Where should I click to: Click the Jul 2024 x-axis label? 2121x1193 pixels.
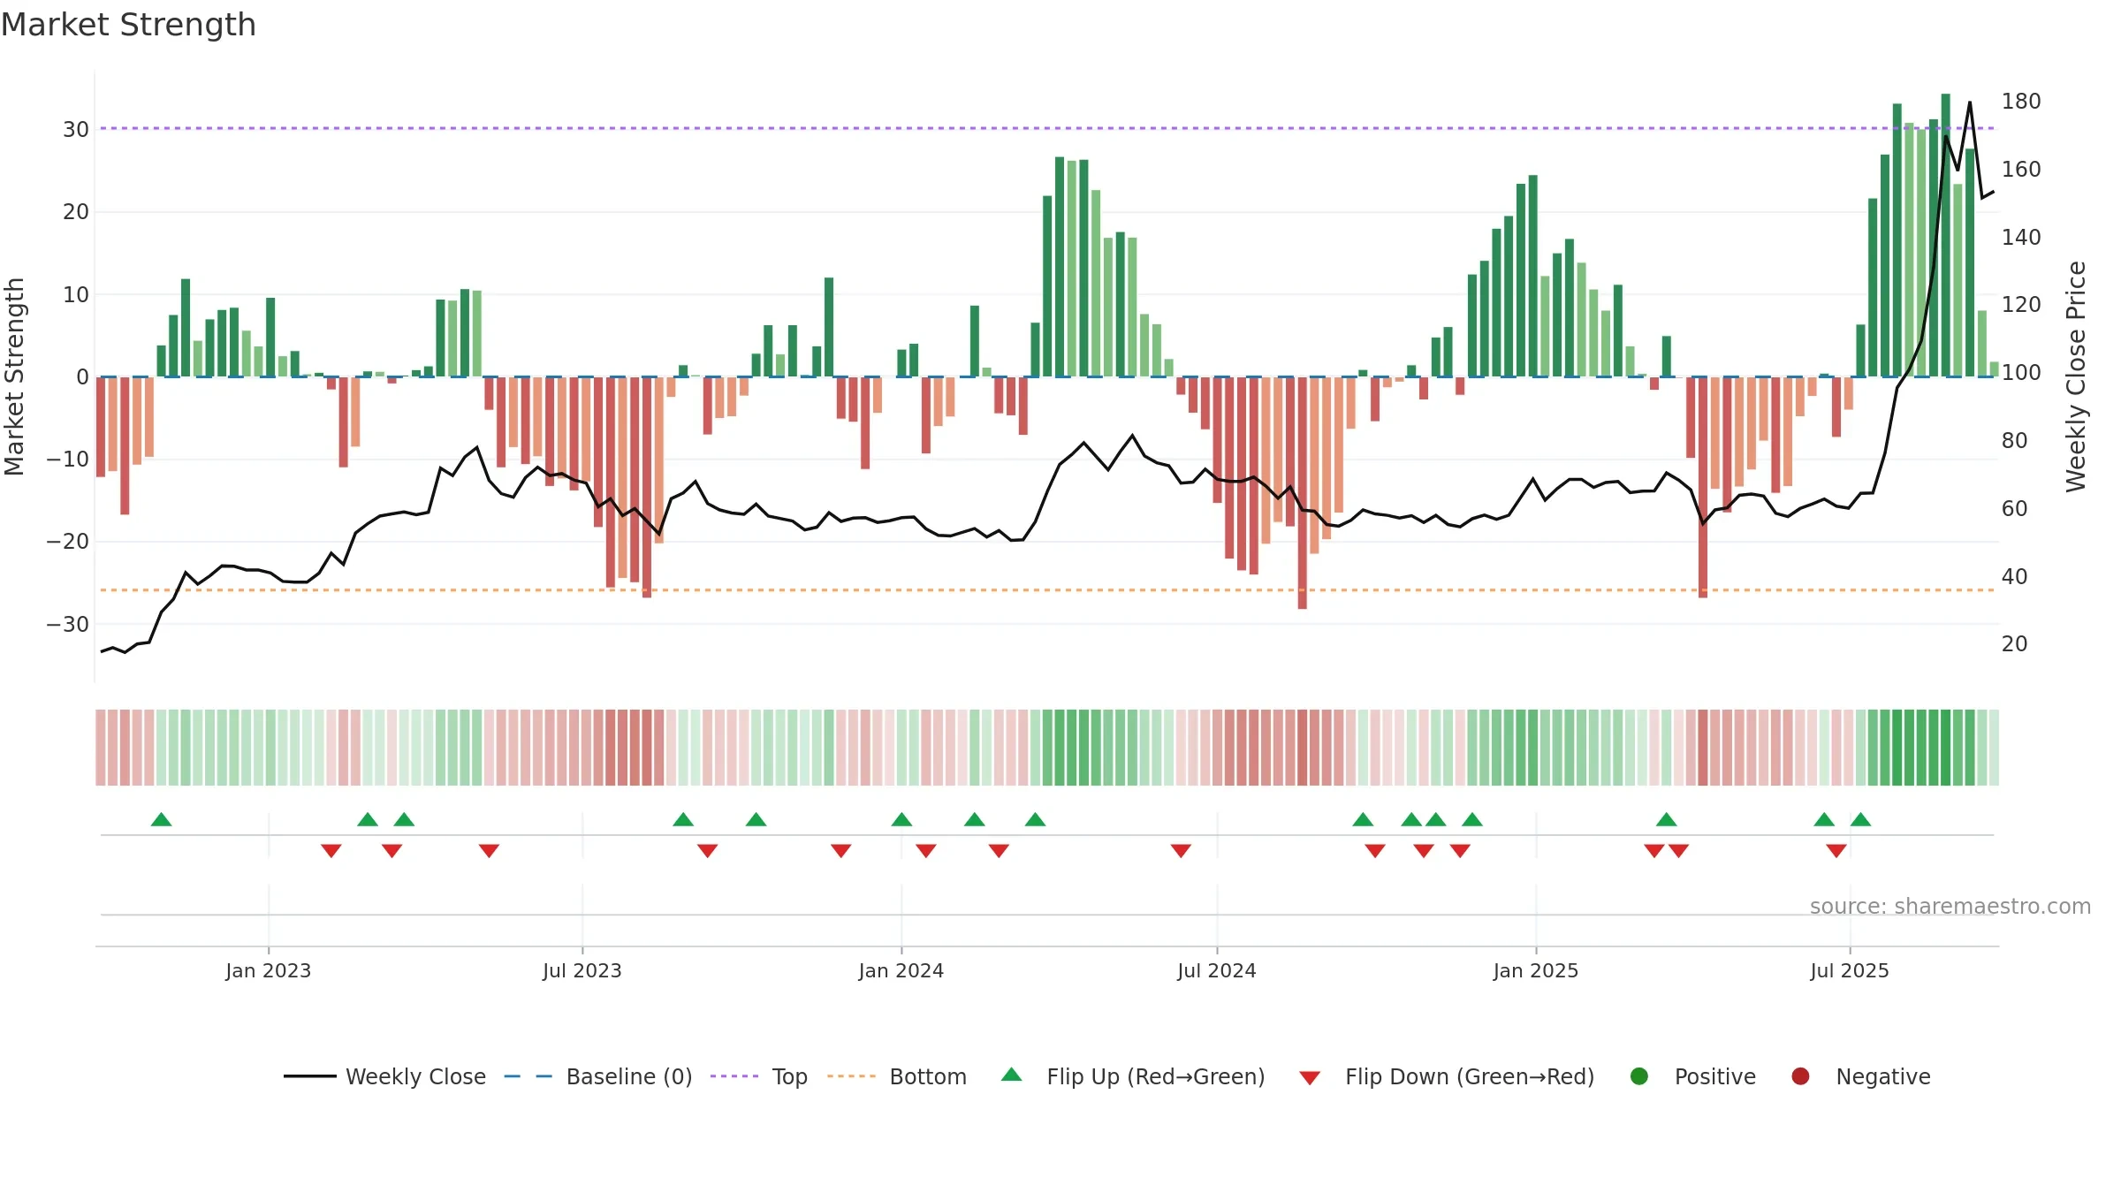[x=1217, y=971]
